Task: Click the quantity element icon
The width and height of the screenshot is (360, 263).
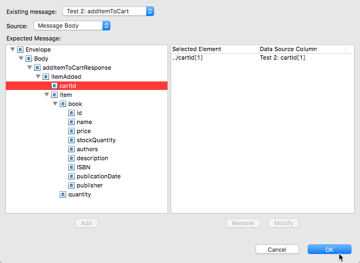Action: pos(63,194)
